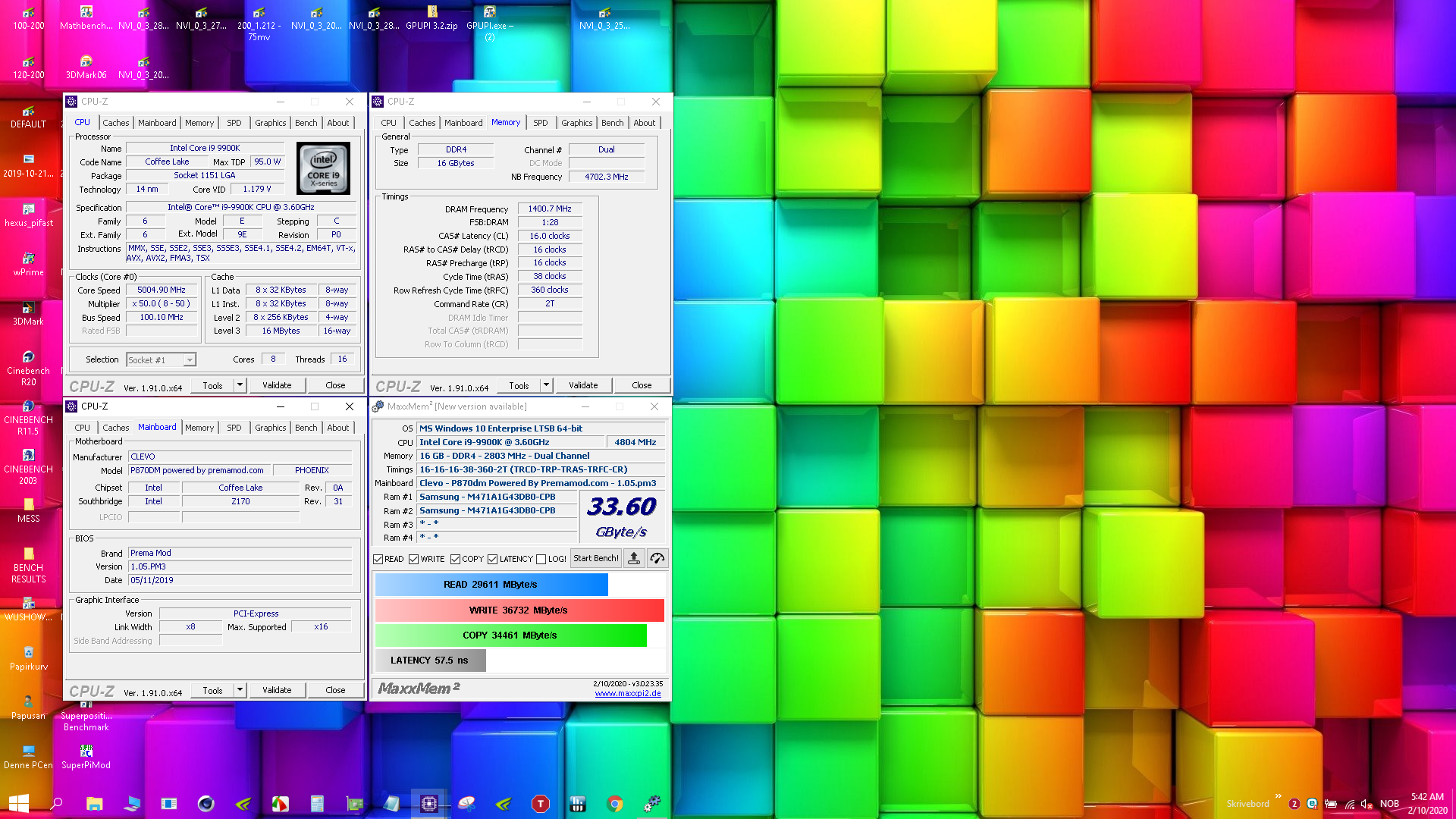
Task: Click the NOB input language indicator
Action: (1389, 804)
